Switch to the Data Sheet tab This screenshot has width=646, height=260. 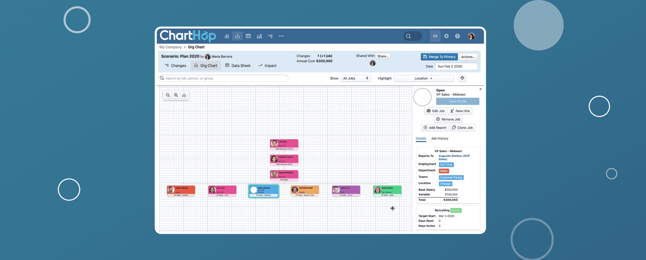(238, 66)
